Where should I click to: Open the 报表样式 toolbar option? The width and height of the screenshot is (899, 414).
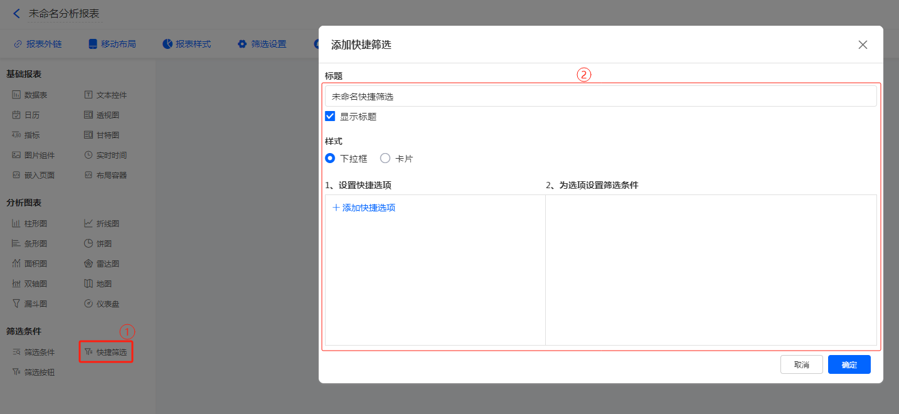pyautogui.click(x=186, y=44)
